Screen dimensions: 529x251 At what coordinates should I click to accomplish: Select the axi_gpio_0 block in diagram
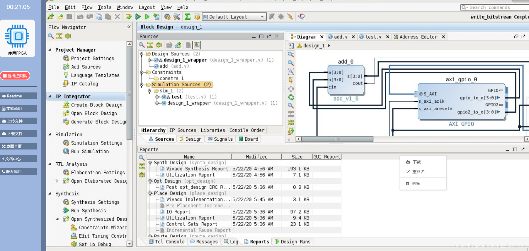coord(461,102)
